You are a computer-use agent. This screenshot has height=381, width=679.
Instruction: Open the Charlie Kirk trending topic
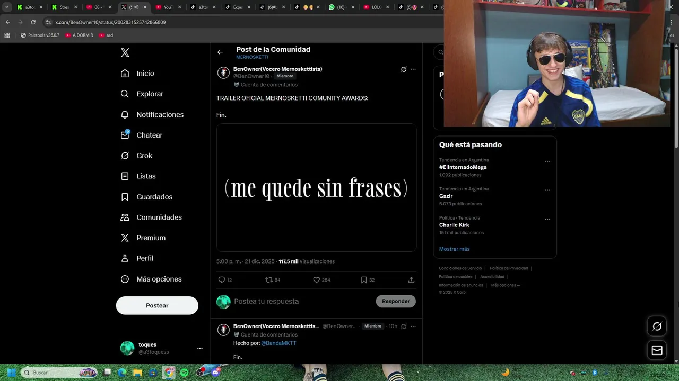click(x=454, y=225)
